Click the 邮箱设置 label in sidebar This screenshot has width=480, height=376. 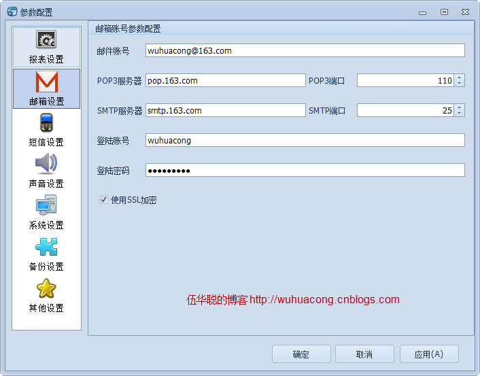pos(46,101)
